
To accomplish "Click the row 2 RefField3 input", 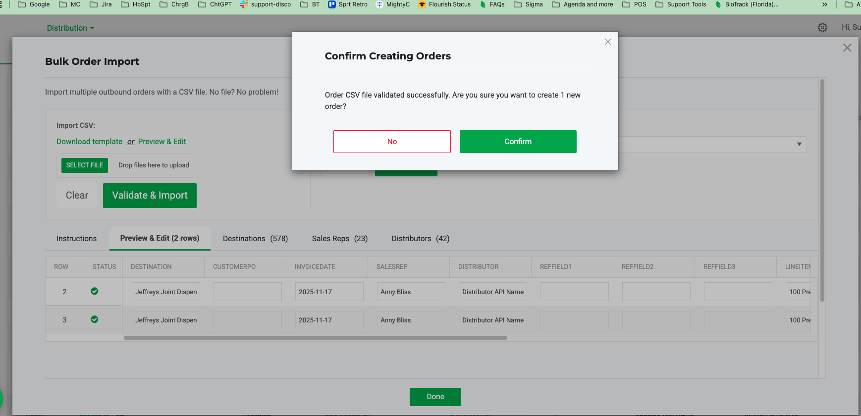I will click(738, 292).
